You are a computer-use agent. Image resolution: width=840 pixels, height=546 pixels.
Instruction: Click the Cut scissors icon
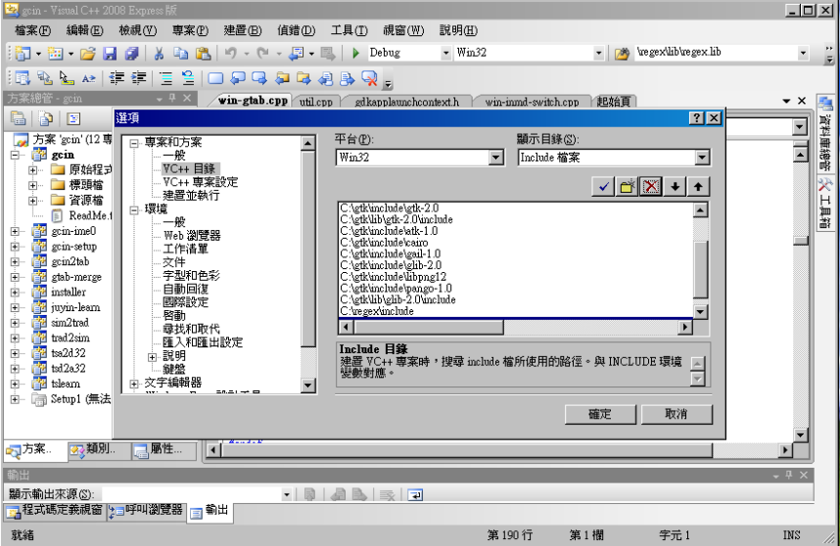coord(158,53)
